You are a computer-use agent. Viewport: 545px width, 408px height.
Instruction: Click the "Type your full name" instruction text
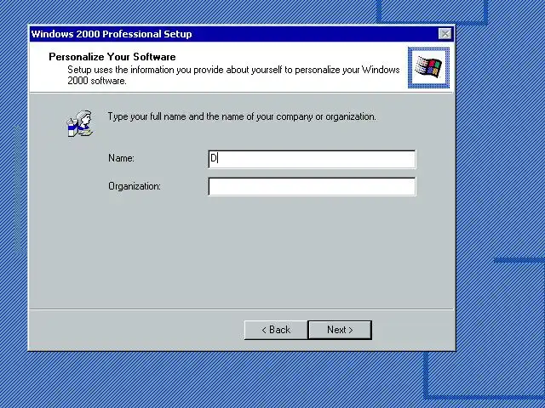pyautogui.click(x=242, y=116)
